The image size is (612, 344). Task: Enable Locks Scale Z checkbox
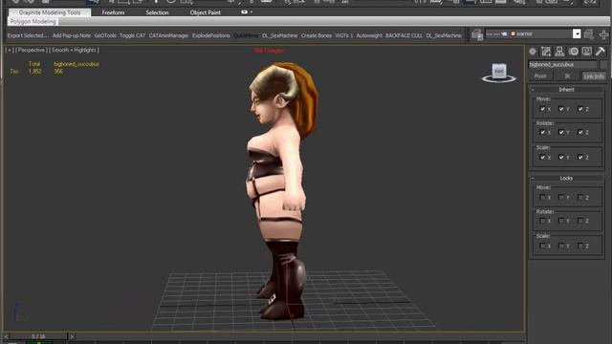[580, 246]
